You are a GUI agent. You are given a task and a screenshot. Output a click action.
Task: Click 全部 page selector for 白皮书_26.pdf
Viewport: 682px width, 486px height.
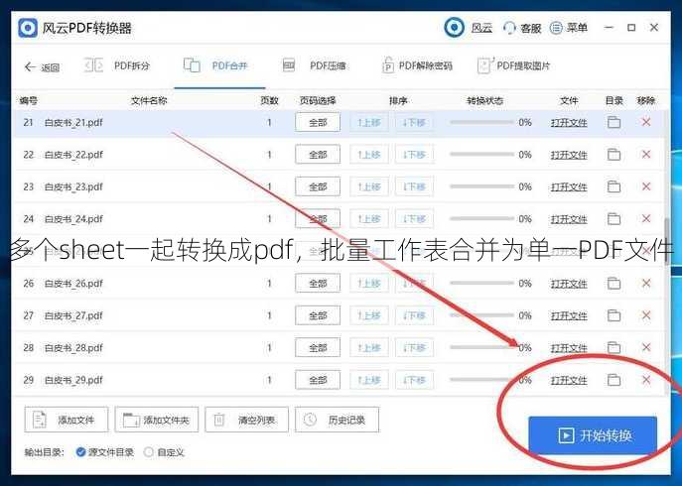[x=318, y=284]
